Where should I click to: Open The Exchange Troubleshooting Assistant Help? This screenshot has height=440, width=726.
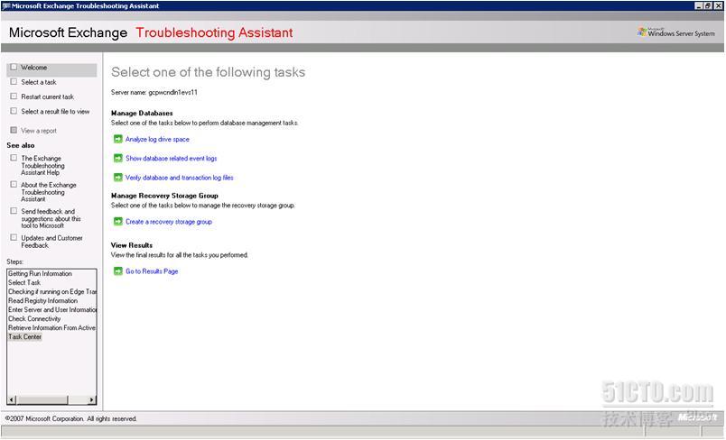tap(42, 166)
